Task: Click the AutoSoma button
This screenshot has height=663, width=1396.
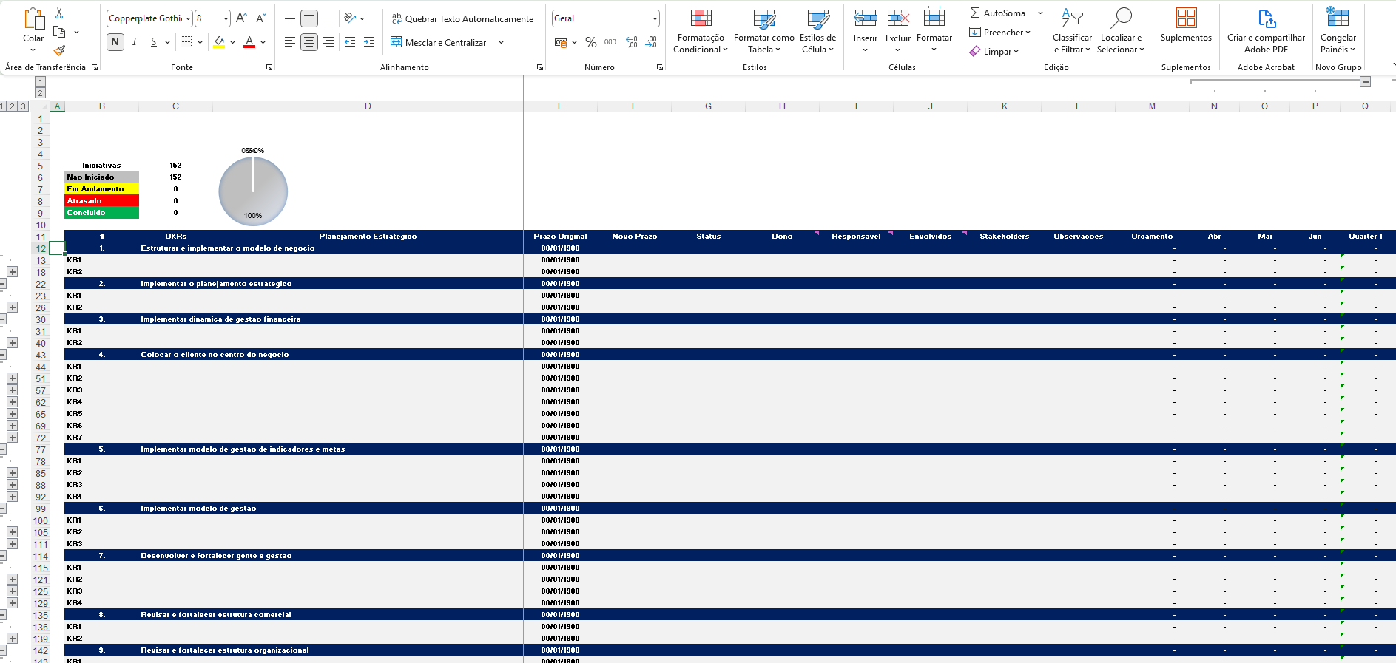Action: pyautogui.click(x=998, y=13)
